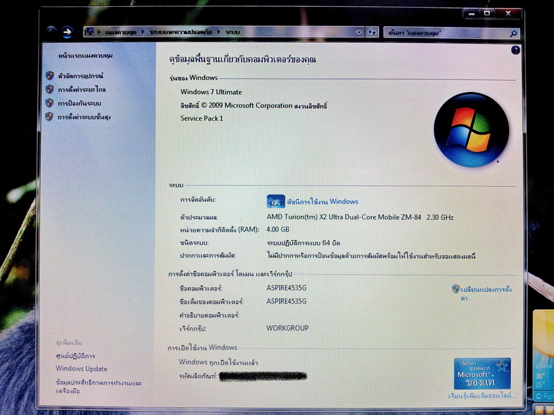
Task: Minimize the System window
Action: click(x=472, y=14)
